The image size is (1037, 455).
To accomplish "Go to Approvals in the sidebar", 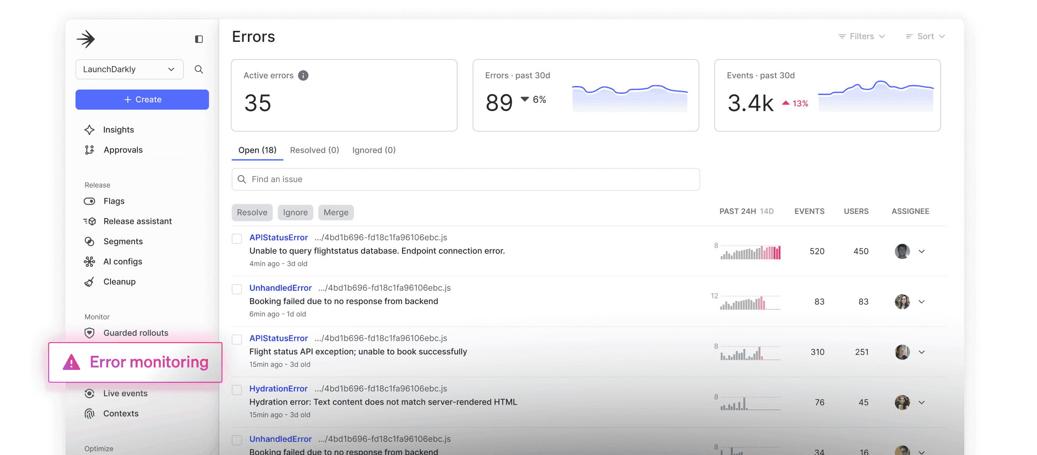I will [x=123, y=150].
